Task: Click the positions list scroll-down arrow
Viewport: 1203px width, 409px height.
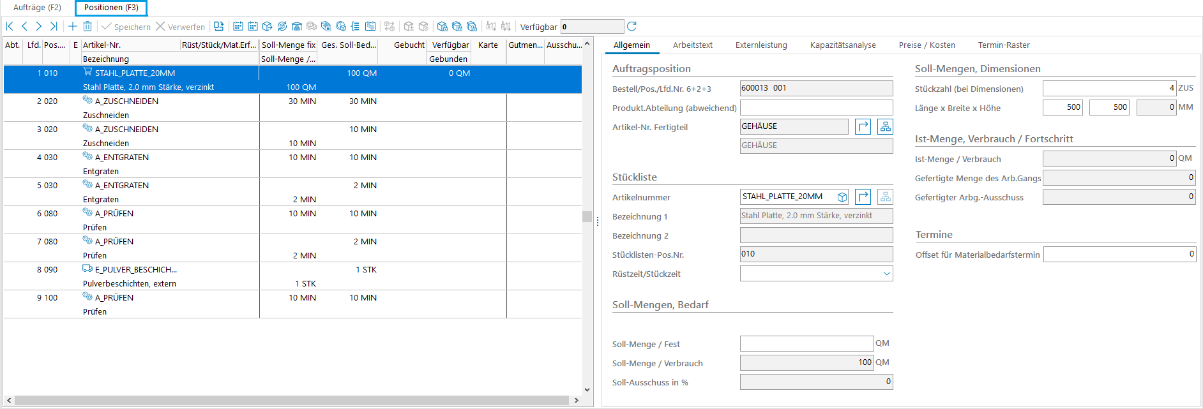Action: 587,390
